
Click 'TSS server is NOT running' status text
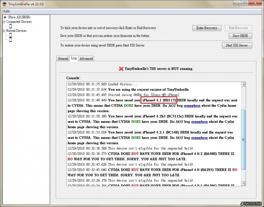click(159, 69)
